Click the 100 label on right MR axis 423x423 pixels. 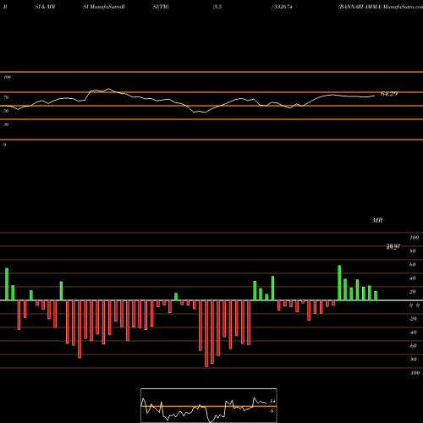[x=415, y=238]
